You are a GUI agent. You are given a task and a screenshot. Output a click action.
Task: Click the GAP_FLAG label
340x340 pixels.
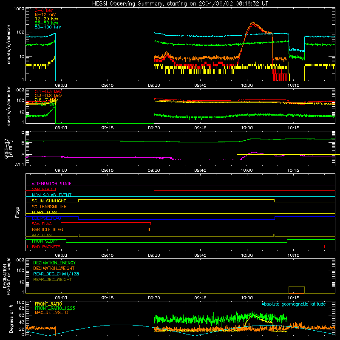(42, 189)
